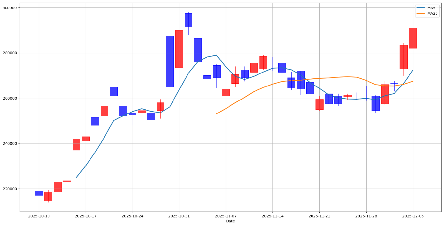Screen dimensions: 444x226
Task: Click the MA20 legend label
Action: [x=432, y=13]
